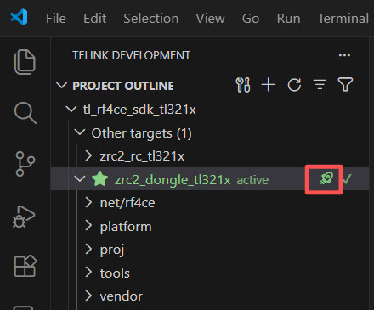This screenshot has height=310, width=374.
Task: Open the Source Control view
Action: (x=25, y=164)
